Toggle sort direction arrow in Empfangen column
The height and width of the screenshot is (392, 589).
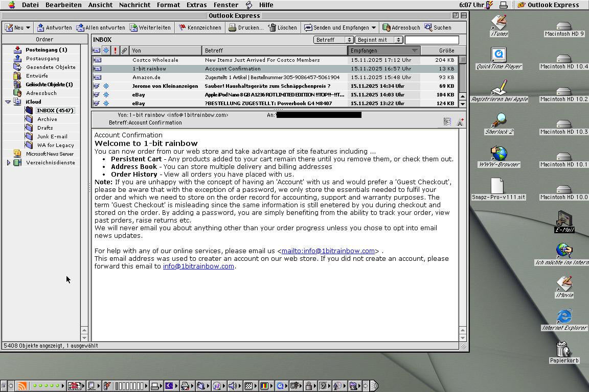coord(415,51)
